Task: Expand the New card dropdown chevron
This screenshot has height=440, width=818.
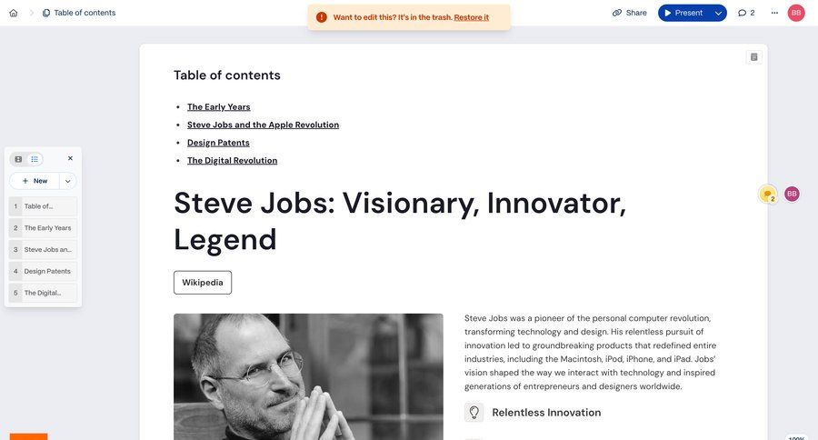Action: (x=67, y=181)
